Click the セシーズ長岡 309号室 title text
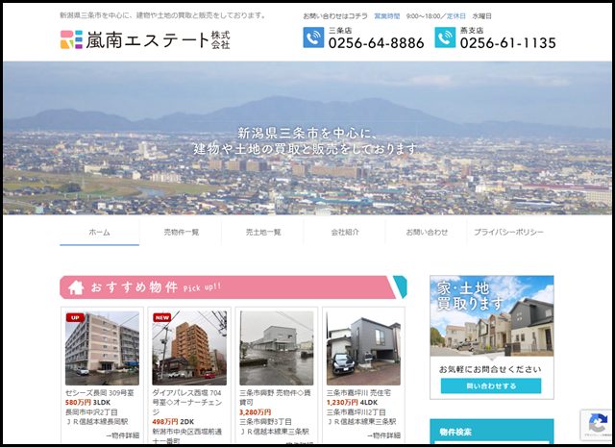This screenshot has height=447, width=615. click(x=100, y=393)
